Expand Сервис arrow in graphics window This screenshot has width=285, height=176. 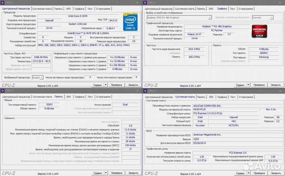(248, 85)
